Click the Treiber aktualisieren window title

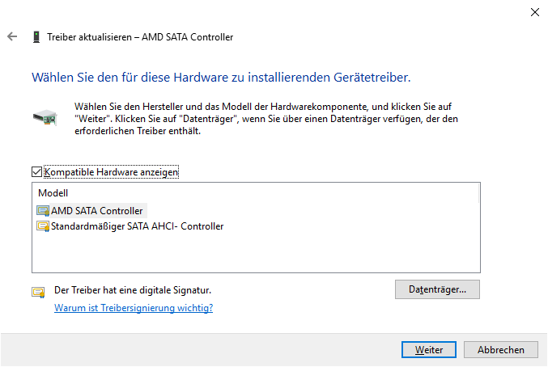point(140,37)
